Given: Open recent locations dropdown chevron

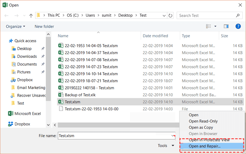Looking at the screenshot, I should (24, 15).
